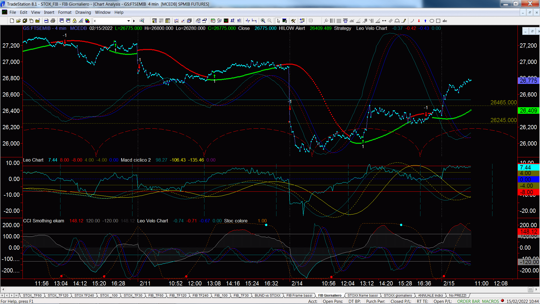Click the green-on-black chart icon

[x=226, y=21]
